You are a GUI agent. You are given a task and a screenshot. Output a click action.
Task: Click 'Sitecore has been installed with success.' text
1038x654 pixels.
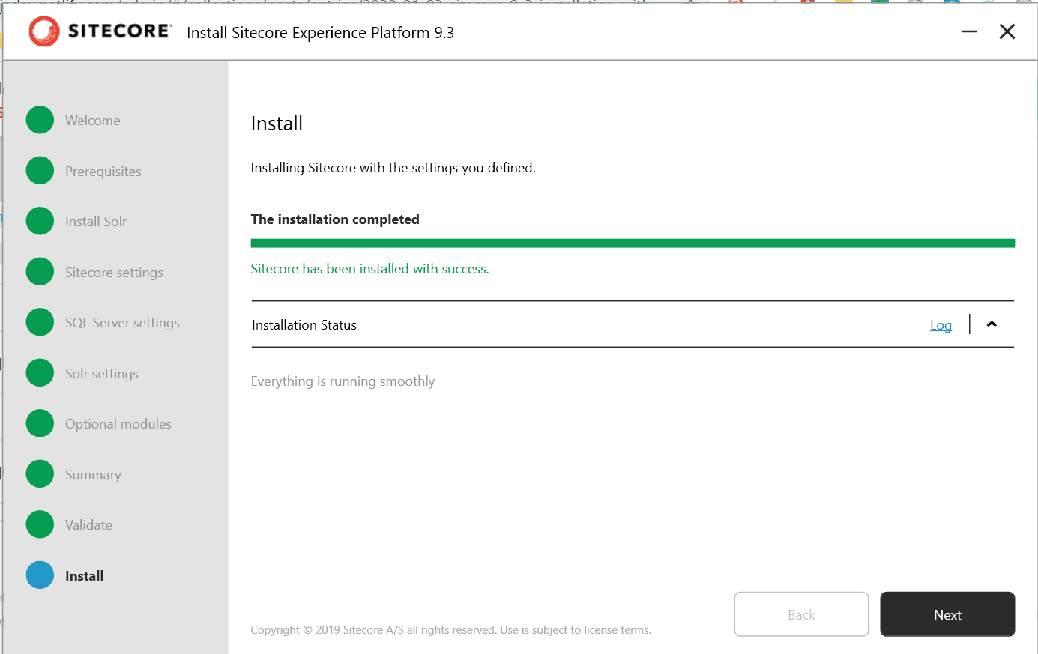point(369,269)
